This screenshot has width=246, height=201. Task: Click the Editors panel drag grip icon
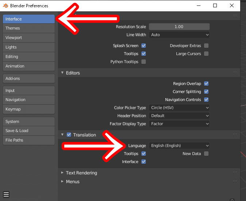click(235, 73)
